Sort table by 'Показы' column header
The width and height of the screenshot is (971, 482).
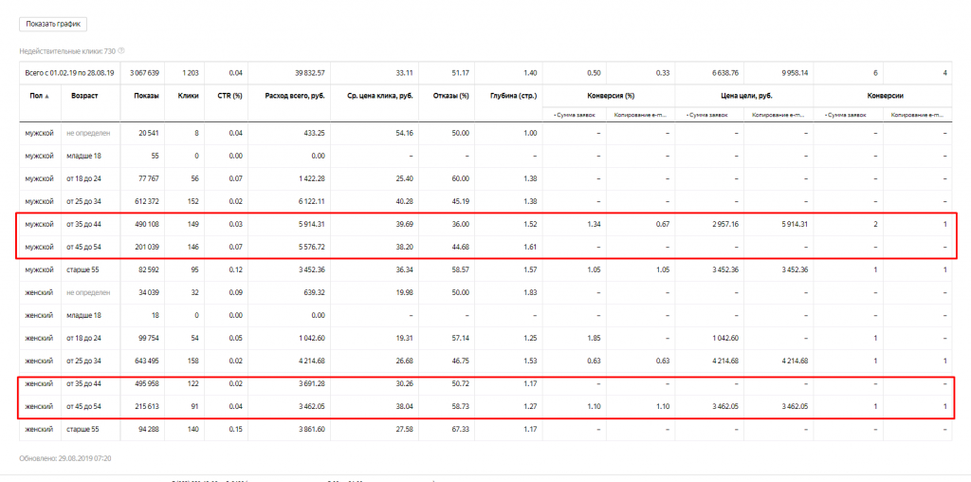pyautogui.click(x=146, y=96)
